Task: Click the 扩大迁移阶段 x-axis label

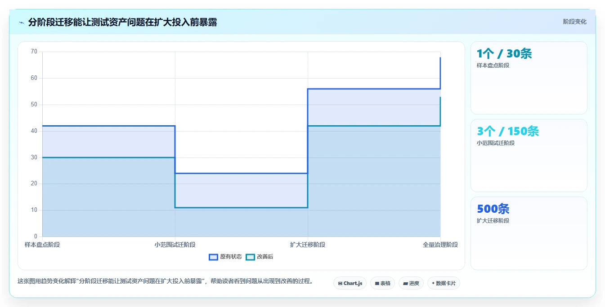Action: click(x=308, y=245)
